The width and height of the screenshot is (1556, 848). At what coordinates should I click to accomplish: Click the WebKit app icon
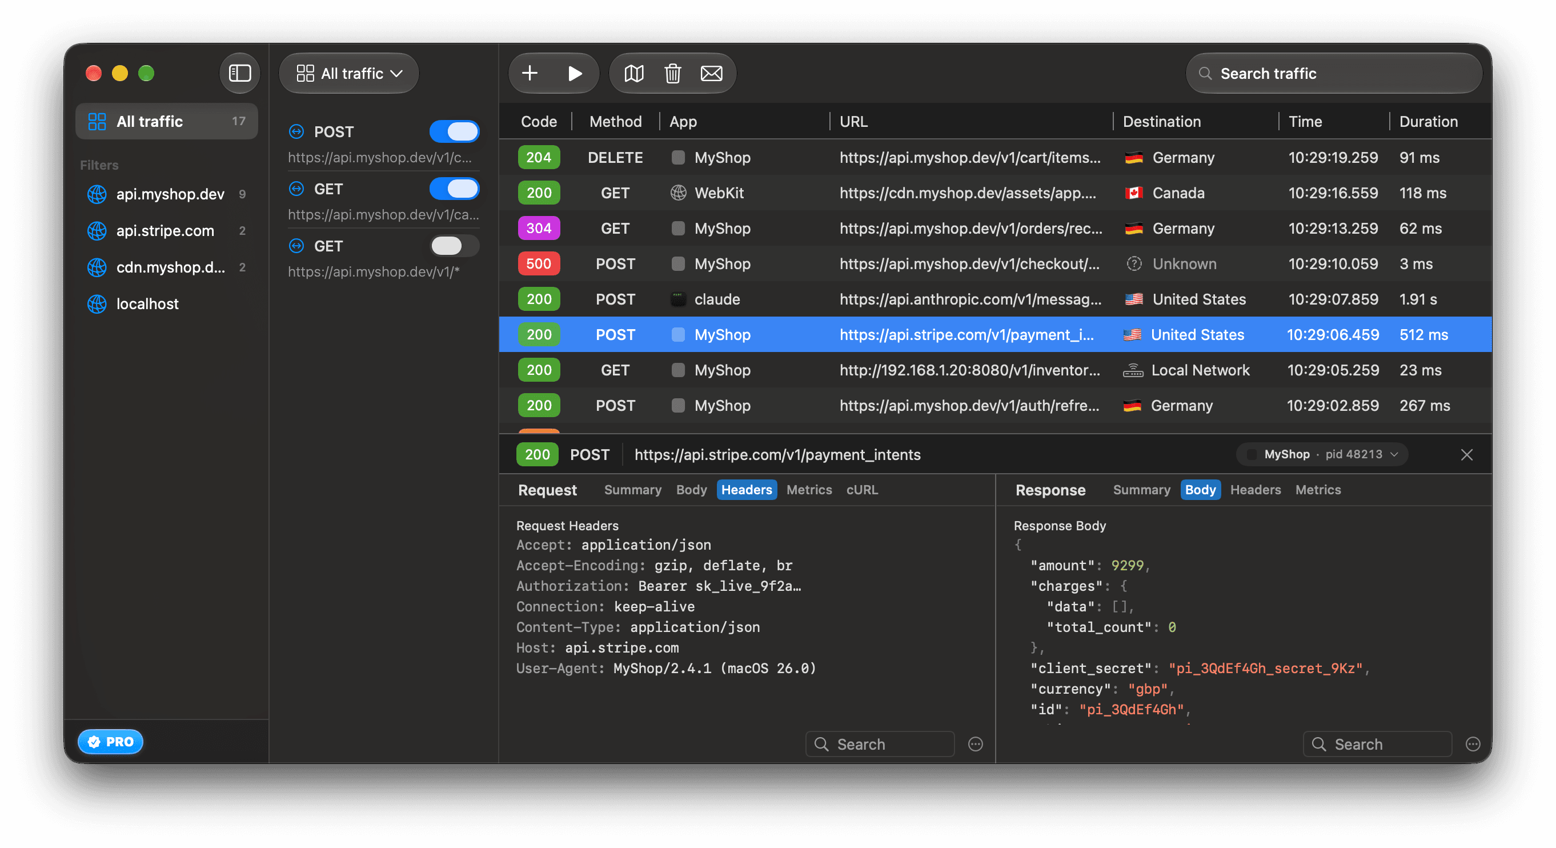[677, 193]
